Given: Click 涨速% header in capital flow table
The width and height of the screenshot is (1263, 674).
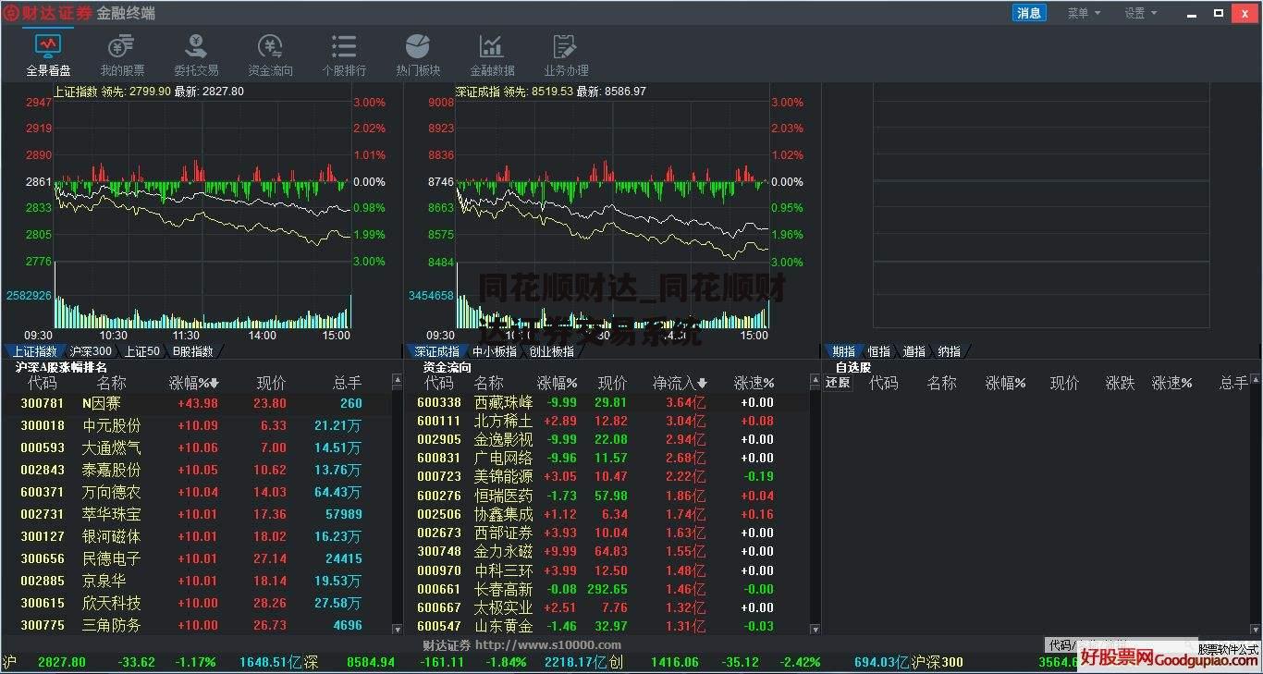Looking at the screenshot, I should 754,383.
